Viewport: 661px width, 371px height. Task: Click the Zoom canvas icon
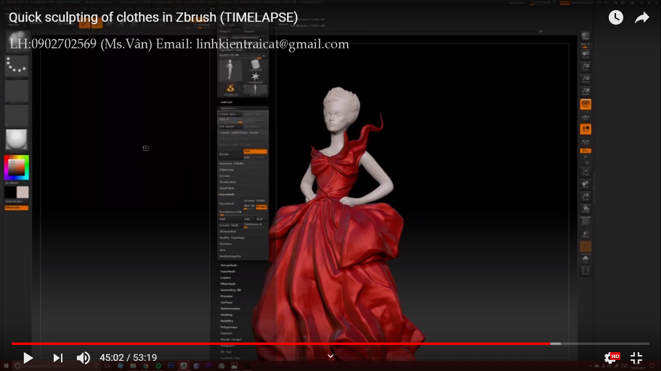586,67
